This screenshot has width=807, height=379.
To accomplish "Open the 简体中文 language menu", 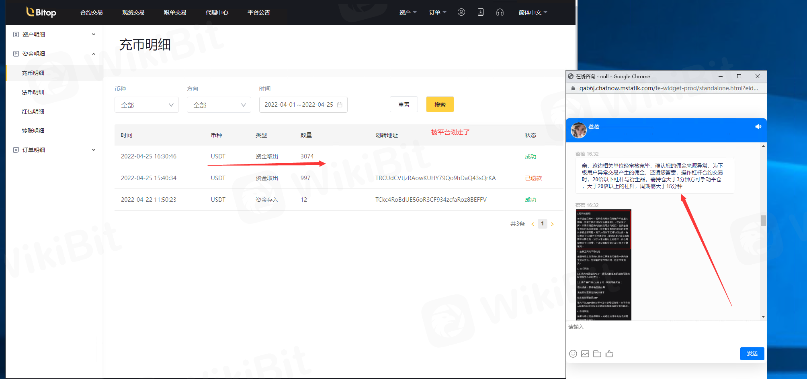I will tap(533, 12).
